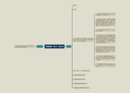The width and height of the screenshot is (130, 93).
Task: Click the 年 月 日 年 月 日 date node
Action: (x=86, y=71)
